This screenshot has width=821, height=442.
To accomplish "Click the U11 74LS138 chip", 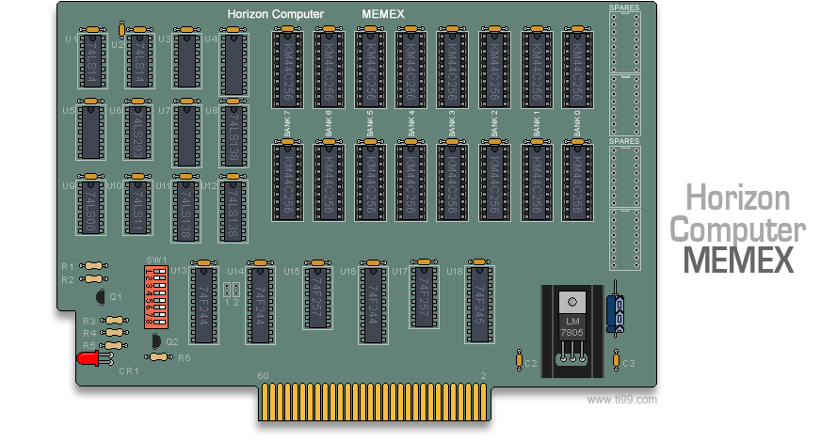I will [x=185, y=211].
